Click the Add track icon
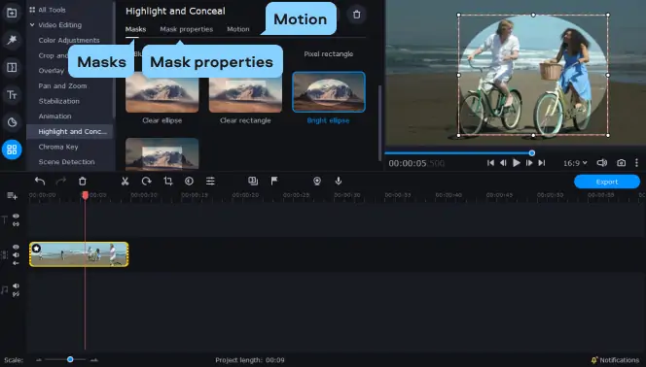This screenshot has height=367, width=646. (12, 196)
